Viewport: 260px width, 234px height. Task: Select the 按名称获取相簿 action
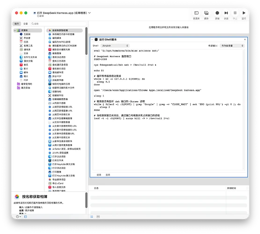65,30
